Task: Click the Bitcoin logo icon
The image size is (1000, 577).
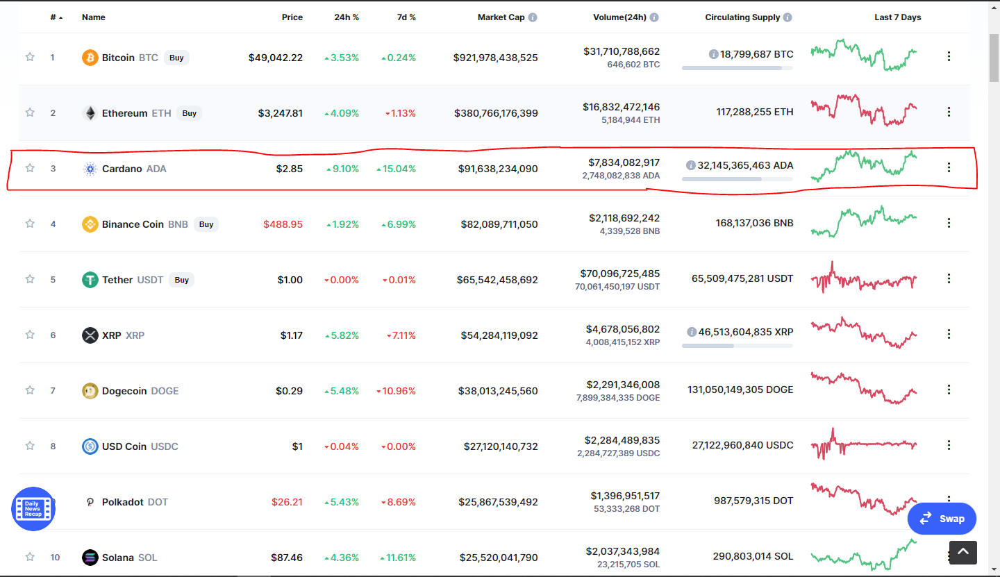Action: point(90,58)
